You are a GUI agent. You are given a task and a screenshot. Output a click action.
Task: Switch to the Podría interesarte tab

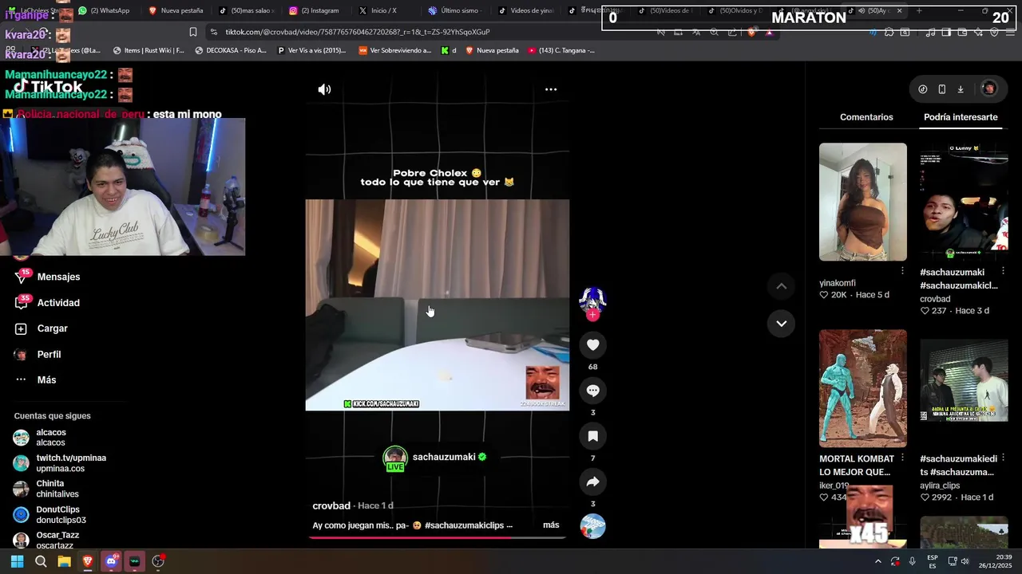[961, 117]
